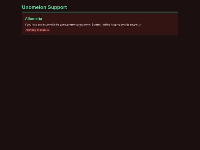Image resolution: width=200 pixels, height=150 pixels.
Task: Select the Allumeria section heading
Action: point(34,19)
